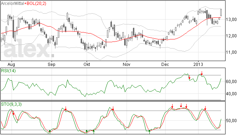Viewport: 242px width, 135px height.
Task: Click the stochastic red arrow in late October
Action: [x=113, y=108]
